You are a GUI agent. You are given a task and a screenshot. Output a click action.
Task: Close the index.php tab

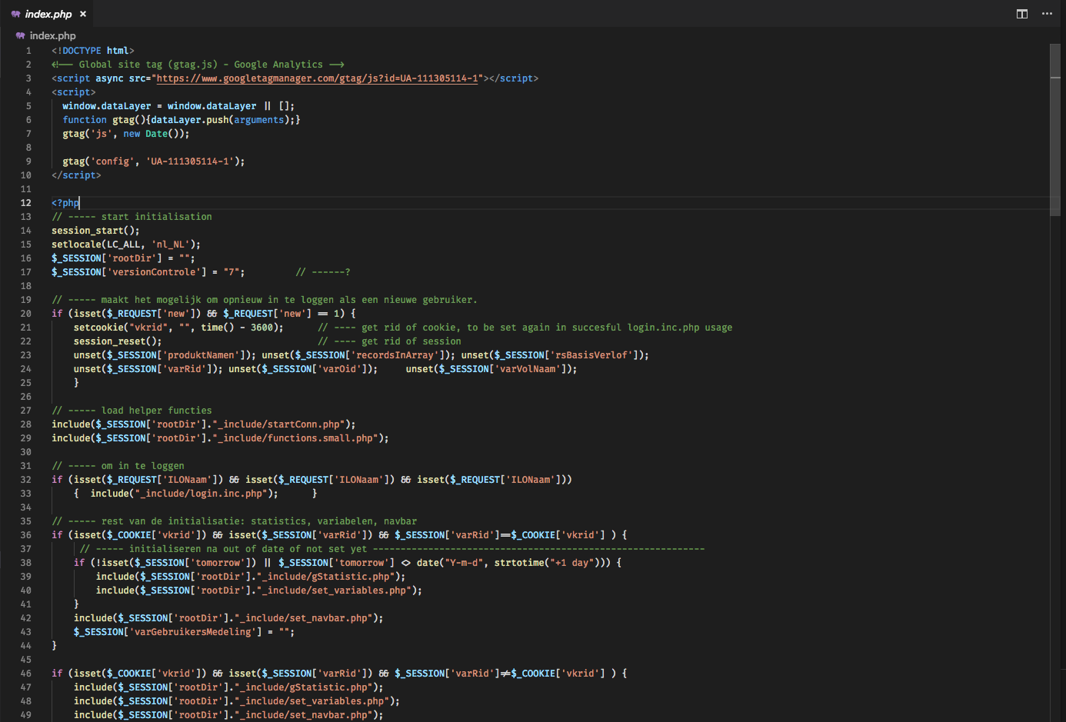(x=83, y=14)
